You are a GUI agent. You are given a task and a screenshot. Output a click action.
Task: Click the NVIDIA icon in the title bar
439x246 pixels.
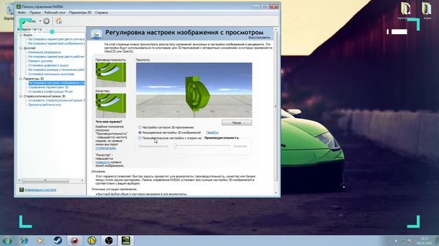(x=19, y=6)
